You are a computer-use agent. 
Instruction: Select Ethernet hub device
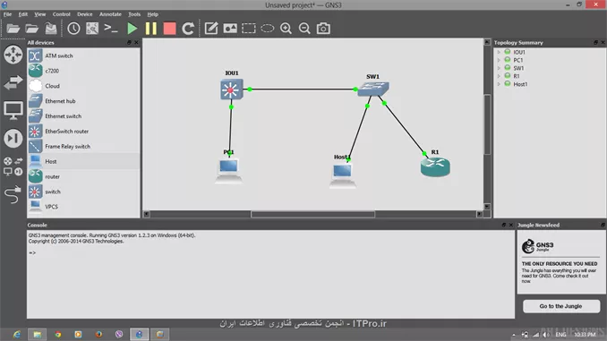point(83,101)
